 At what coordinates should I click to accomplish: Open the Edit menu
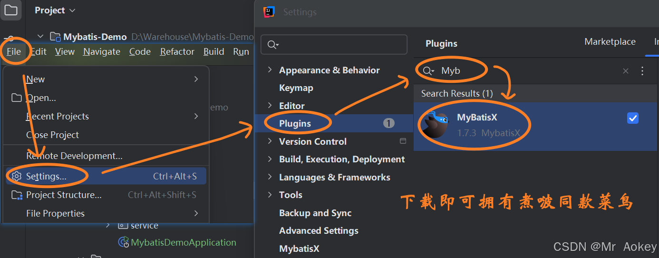(x=39, y=51)
